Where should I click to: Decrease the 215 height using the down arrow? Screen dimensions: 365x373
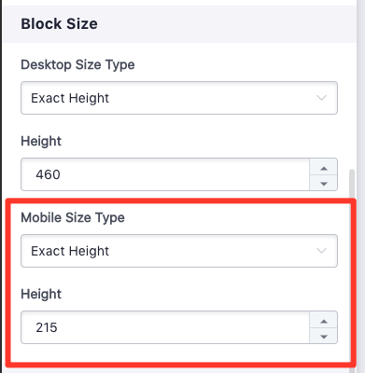point(324,336)
